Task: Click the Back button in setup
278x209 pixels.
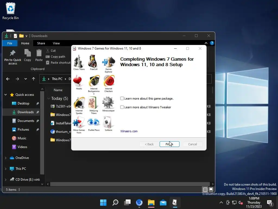Action: tap(149, 144)
